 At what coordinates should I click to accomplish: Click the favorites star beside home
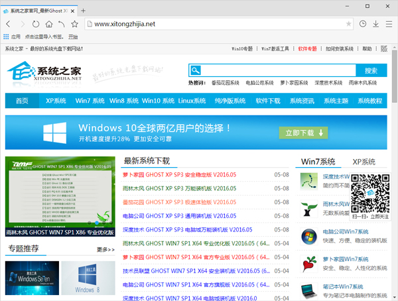pyautogui.click(x=74, y=24)
